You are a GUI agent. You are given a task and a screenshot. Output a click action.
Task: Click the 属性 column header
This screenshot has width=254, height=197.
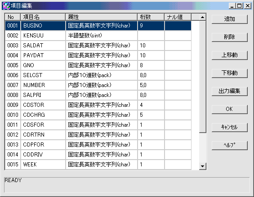[x=102, y=17]
